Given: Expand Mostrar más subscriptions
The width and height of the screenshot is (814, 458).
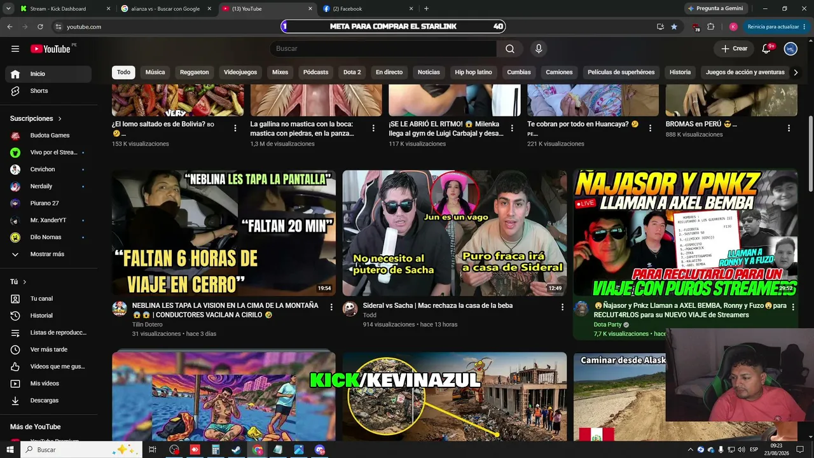Looking at the screenshot, I should click(48, 254).
